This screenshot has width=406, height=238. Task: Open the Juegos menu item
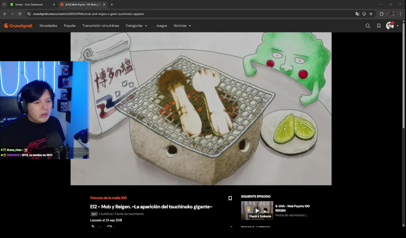(x=161, y=26)
